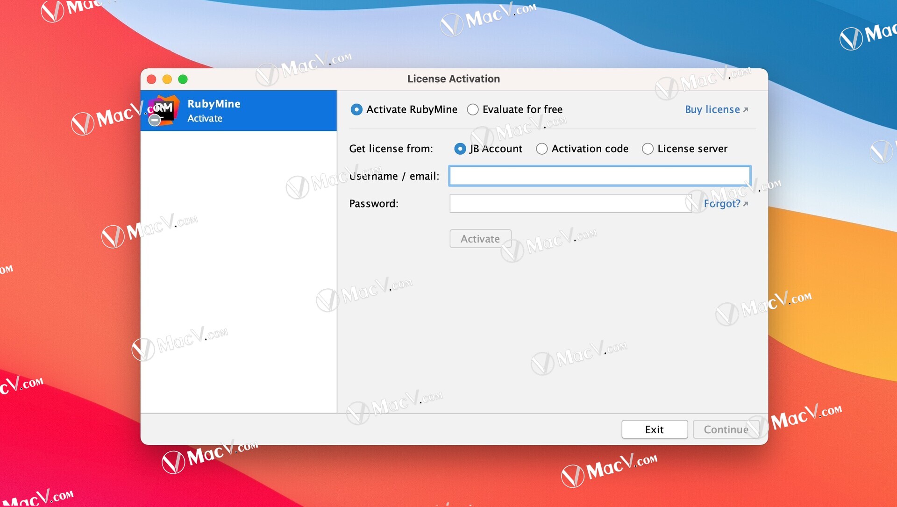
Task: Click the RubyMine application icon
Action: pyautogui.click(x=163, y=110)
